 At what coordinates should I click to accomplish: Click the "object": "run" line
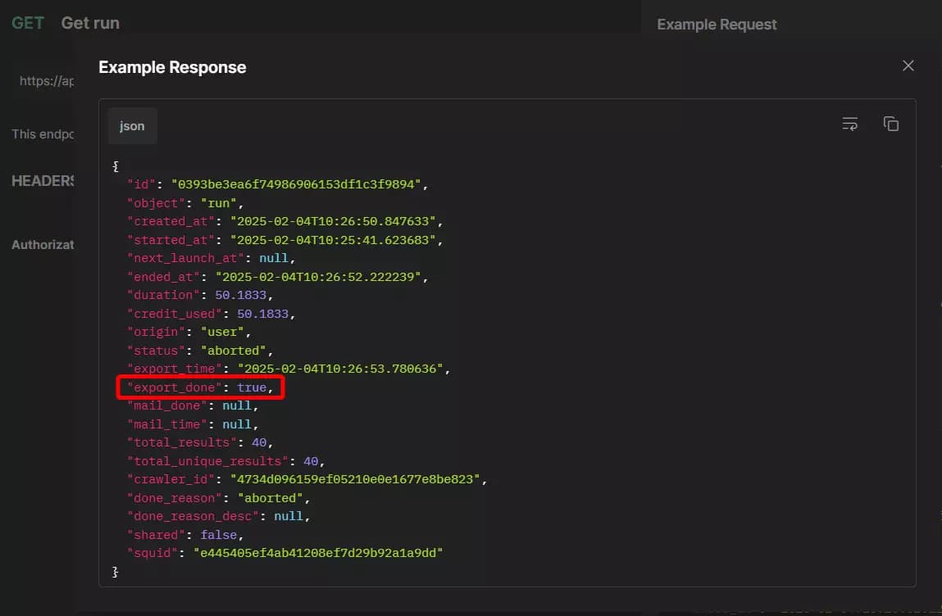185,203
